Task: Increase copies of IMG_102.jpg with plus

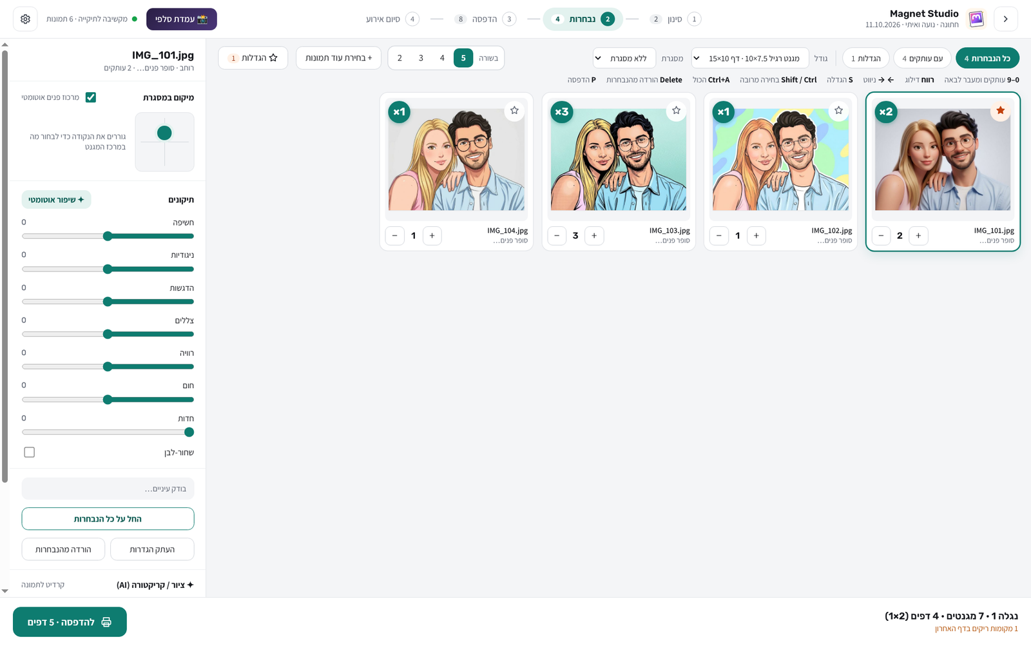Action: point(756,236)
